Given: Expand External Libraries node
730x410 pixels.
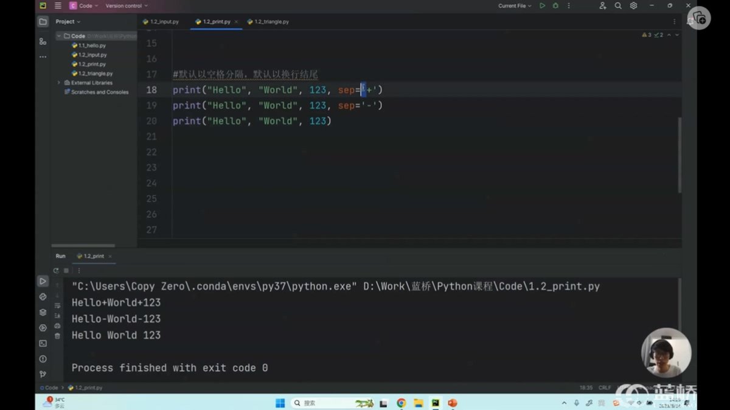Looking at the screenshot, I should pos(60,83).
